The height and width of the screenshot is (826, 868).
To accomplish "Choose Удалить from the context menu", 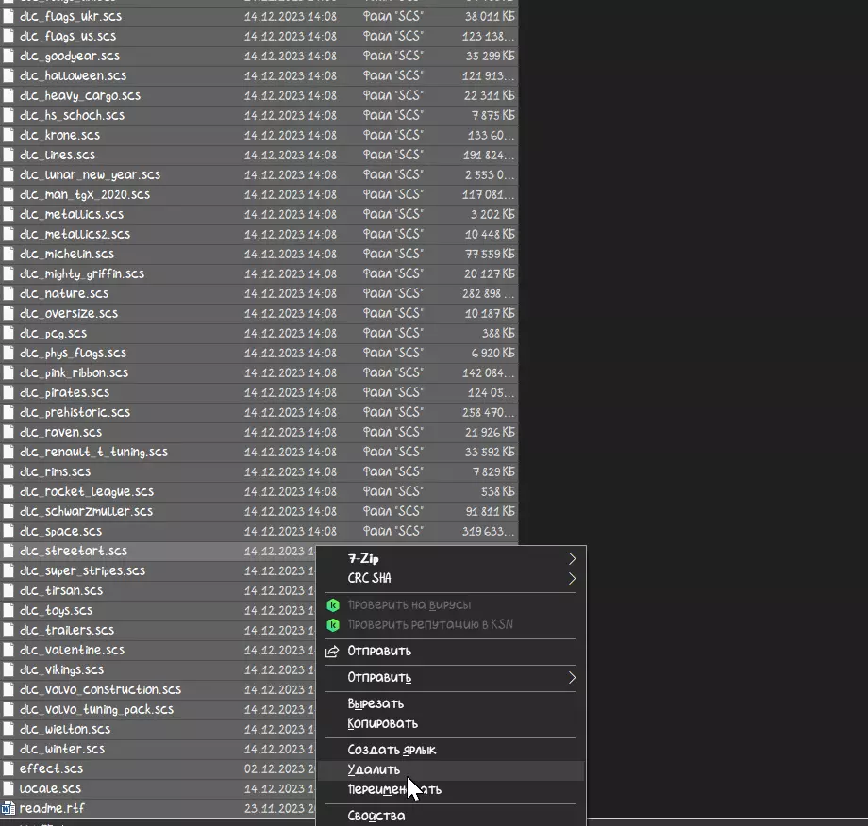I will point(451,770).
